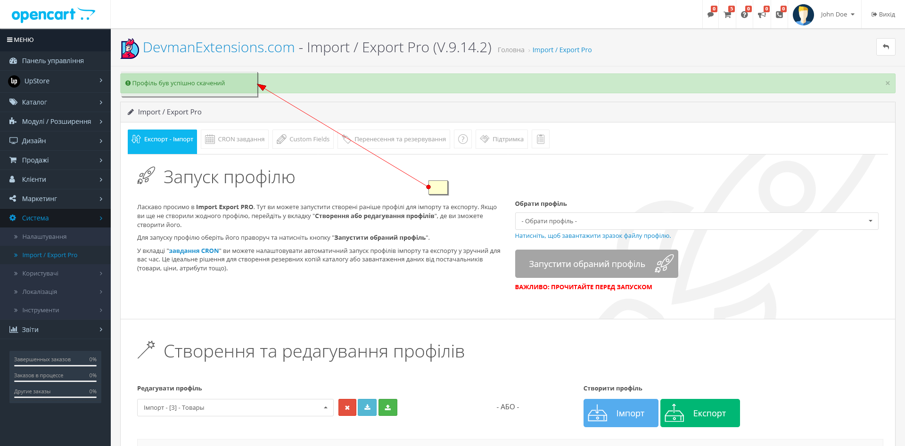Click the John Doe avatar picture
This screenshot has width=905, height=446.
pyautogui.click(x=803, y=15)
